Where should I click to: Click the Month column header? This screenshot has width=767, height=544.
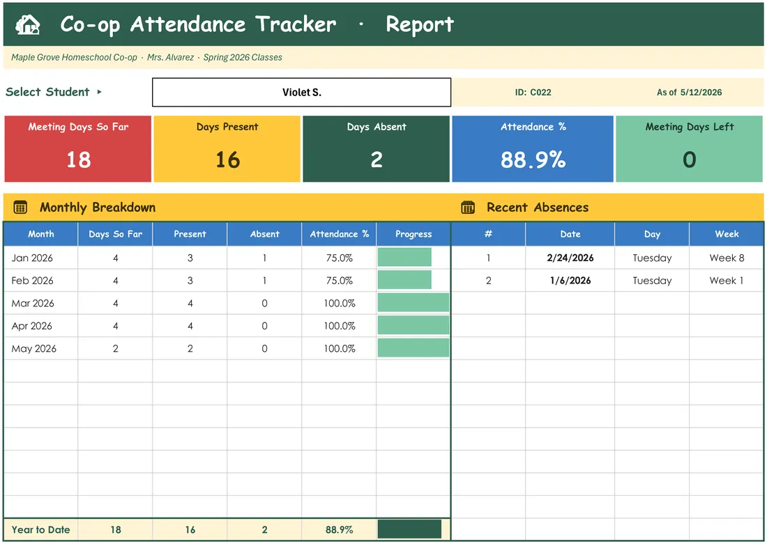click(x=40, y=234)
